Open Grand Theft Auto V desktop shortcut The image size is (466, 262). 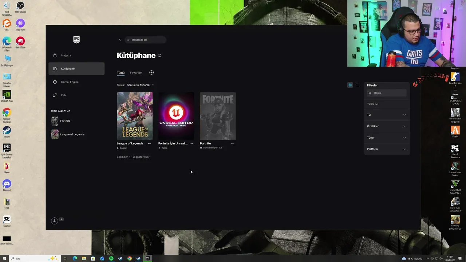[455, 187]
